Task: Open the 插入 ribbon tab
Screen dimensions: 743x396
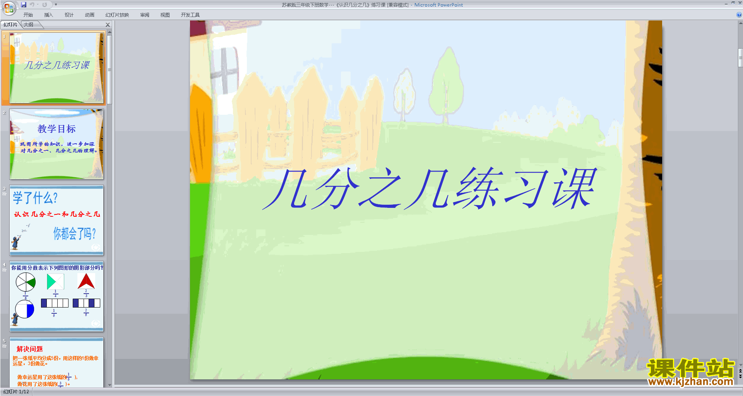Action: [x=49, y=15]
